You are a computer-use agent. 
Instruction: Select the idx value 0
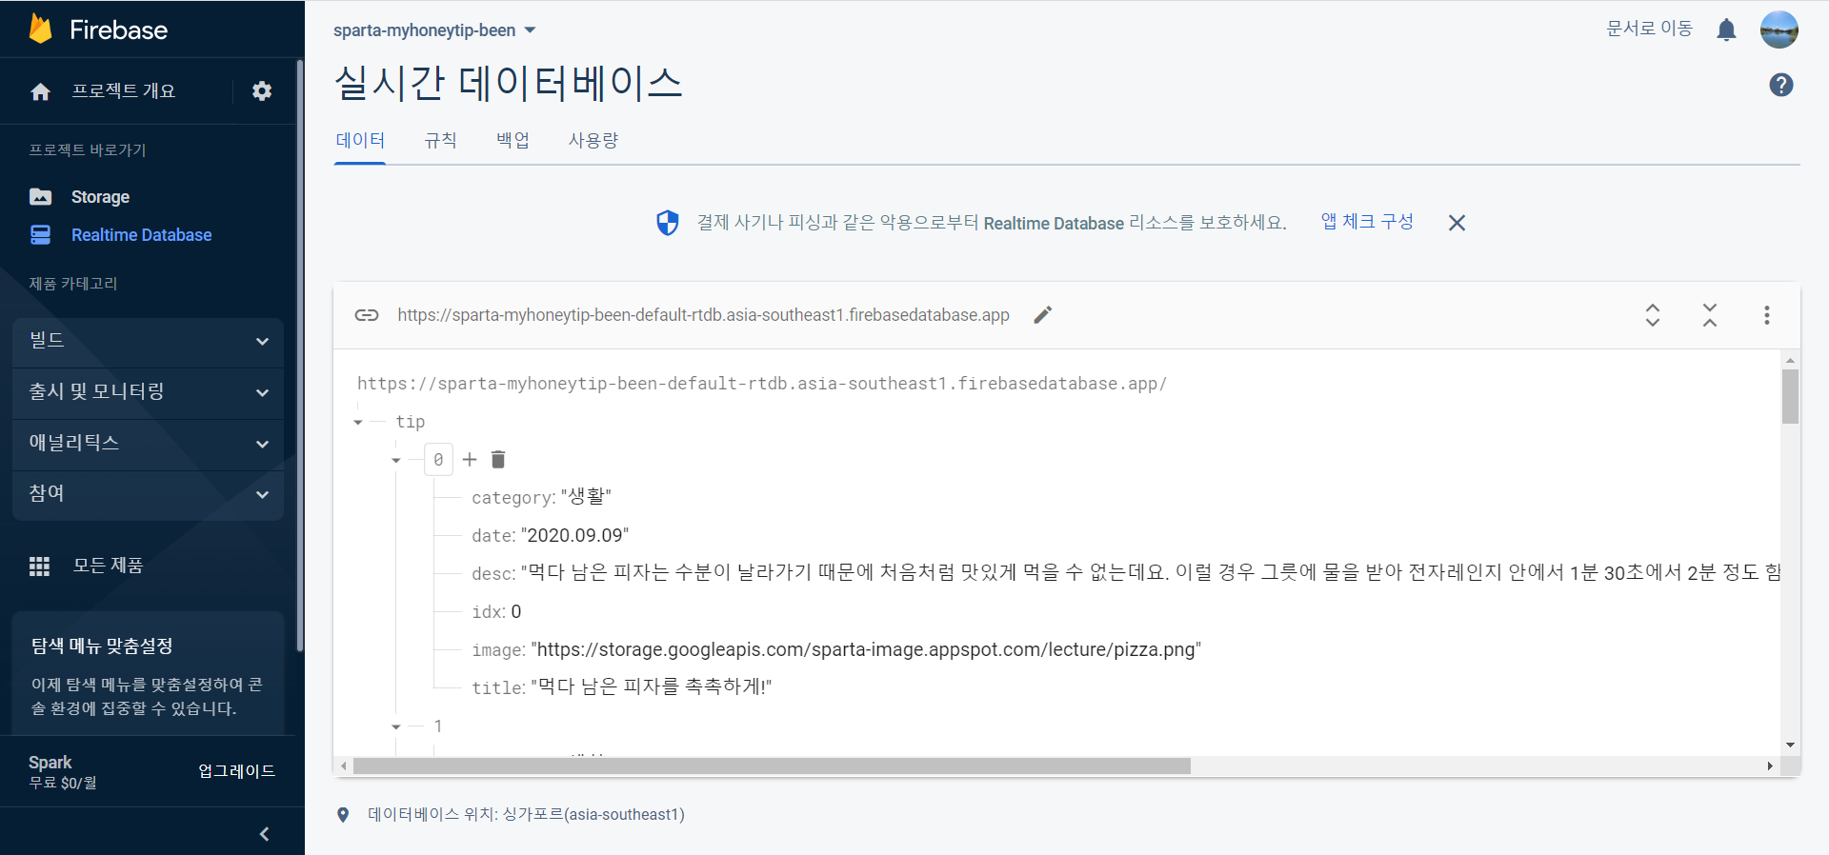point(516,611)
